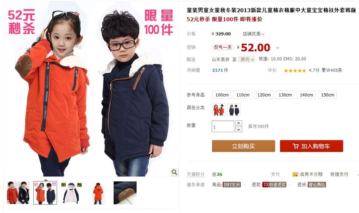Viewport: 359px width, 213px height.
Task: Select the 100cm height option
Action: [x=222, y=95]
